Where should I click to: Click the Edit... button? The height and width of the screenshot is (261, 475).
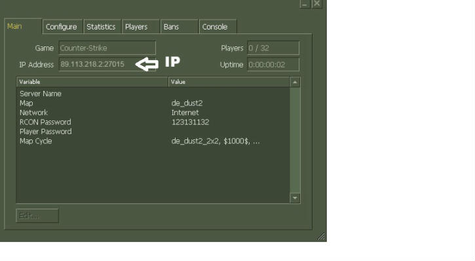click(x=37, y=216)
